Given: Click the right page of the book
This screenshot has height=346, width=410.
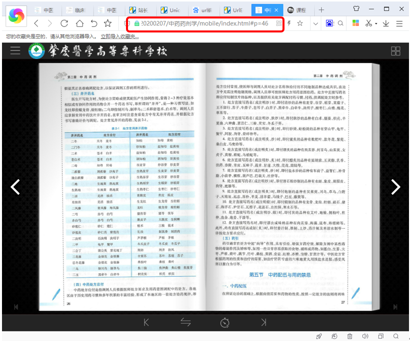Looking at the screenshot, I should coord(289,187).
